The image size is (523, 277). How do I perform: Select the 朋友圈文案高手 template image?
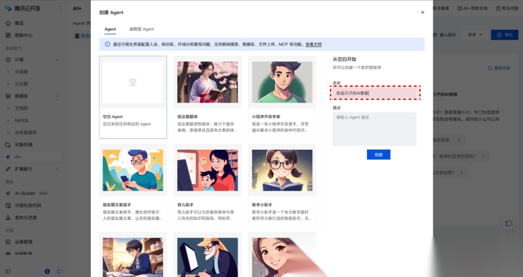(133, 170)
